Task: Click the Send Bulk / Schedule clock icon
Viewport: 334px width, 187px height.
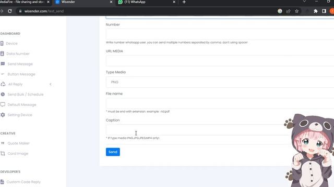Action: click(3, 95)
